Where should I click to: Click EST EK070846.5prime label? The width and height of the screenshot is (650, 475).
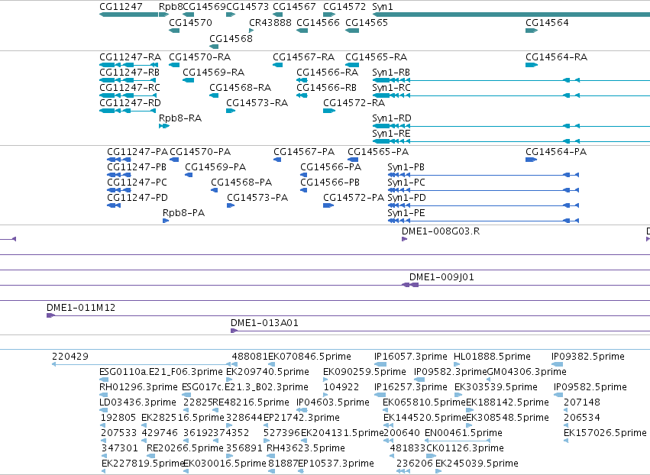pos(309,357)
